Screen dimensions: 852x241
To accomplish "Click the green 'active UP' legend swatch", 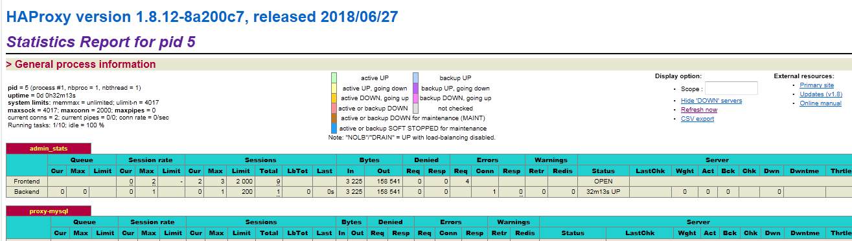I will (334, 78).
